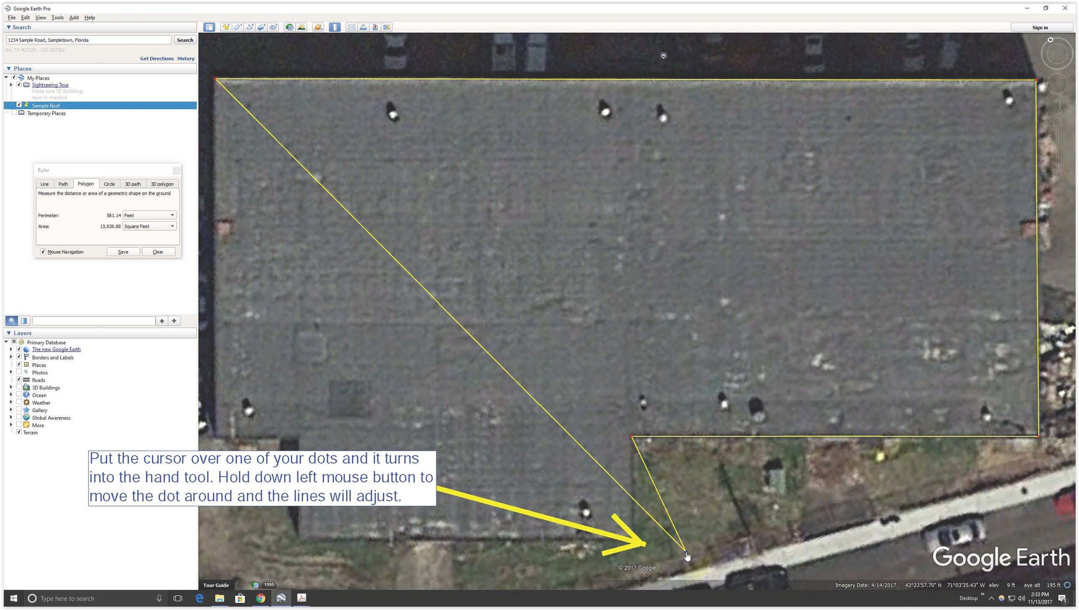
Task: Click the Ruler toolbar icon
Action: coord(334,27)
